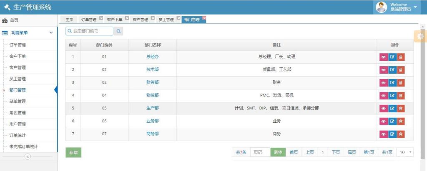
Task: Click the department code search field
Action: [90, 31]
